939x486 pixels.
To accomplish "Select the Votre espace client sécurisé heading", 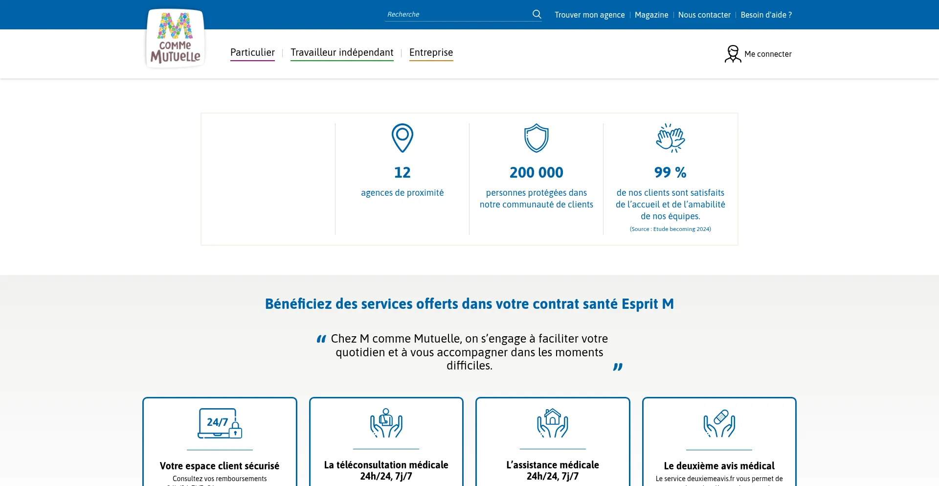I will 220,466.
